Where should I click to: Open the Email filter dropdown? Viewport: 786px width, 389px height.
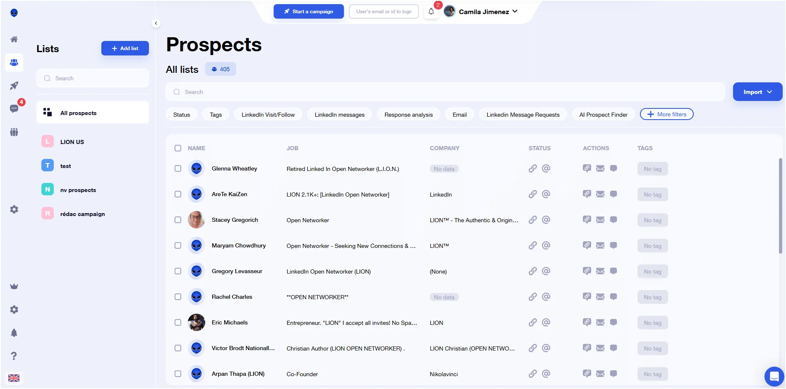(460, 115)
